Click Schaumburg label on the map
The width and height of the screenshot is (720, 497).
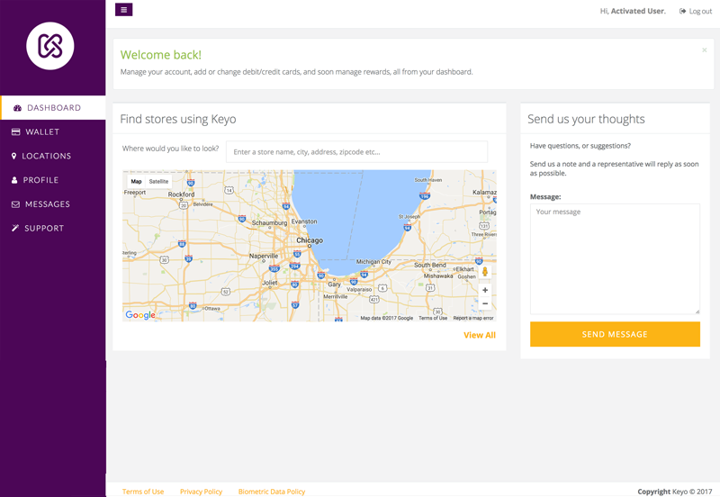pyautogui.click(x=269, y=222)
